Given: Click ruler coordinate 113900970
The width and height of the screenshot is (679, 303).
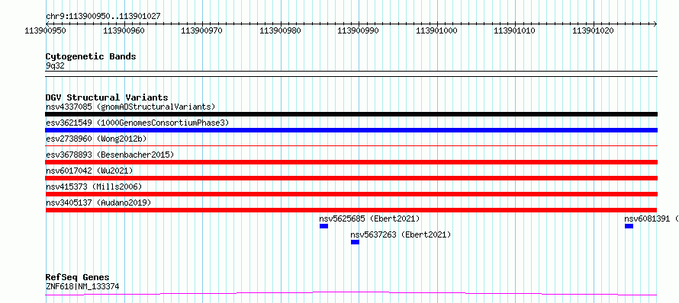Looking at the screenshot, I should tap(203, 31).
